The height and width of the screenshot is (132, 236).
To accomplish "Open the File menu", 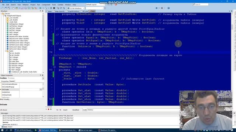I will [3, 5].
